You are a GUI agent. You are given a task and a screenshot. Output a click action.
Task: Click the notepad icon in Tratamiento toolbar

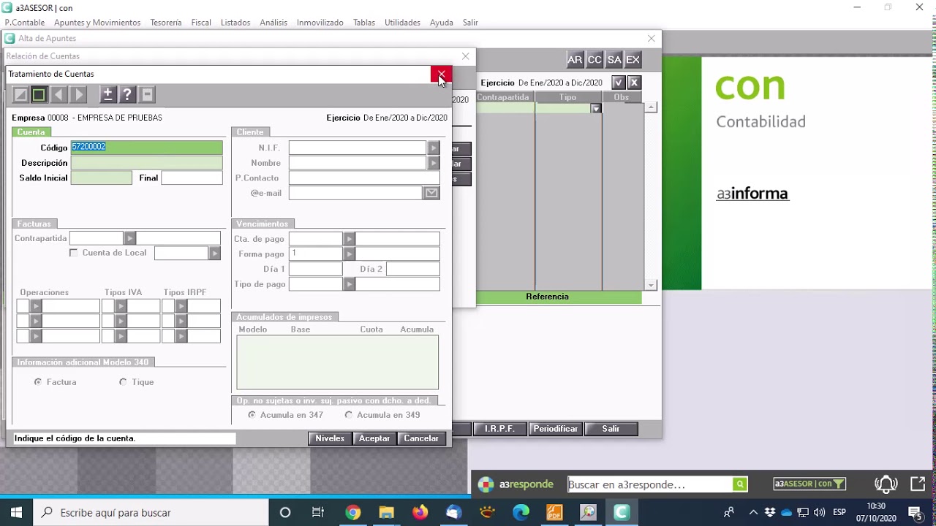(147, 94)
